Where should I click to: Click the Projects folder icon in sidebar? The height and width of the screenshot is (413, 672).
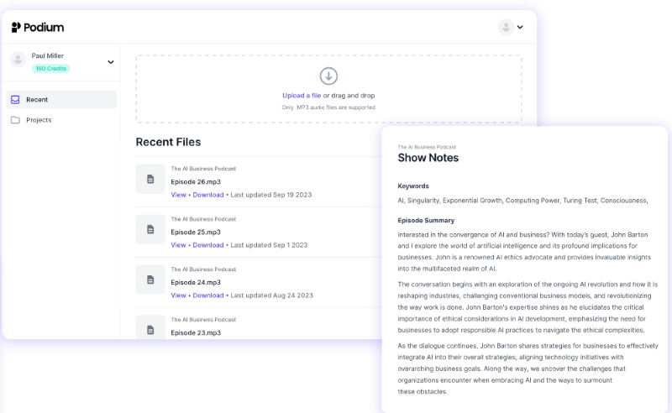[x=15, y=120]
